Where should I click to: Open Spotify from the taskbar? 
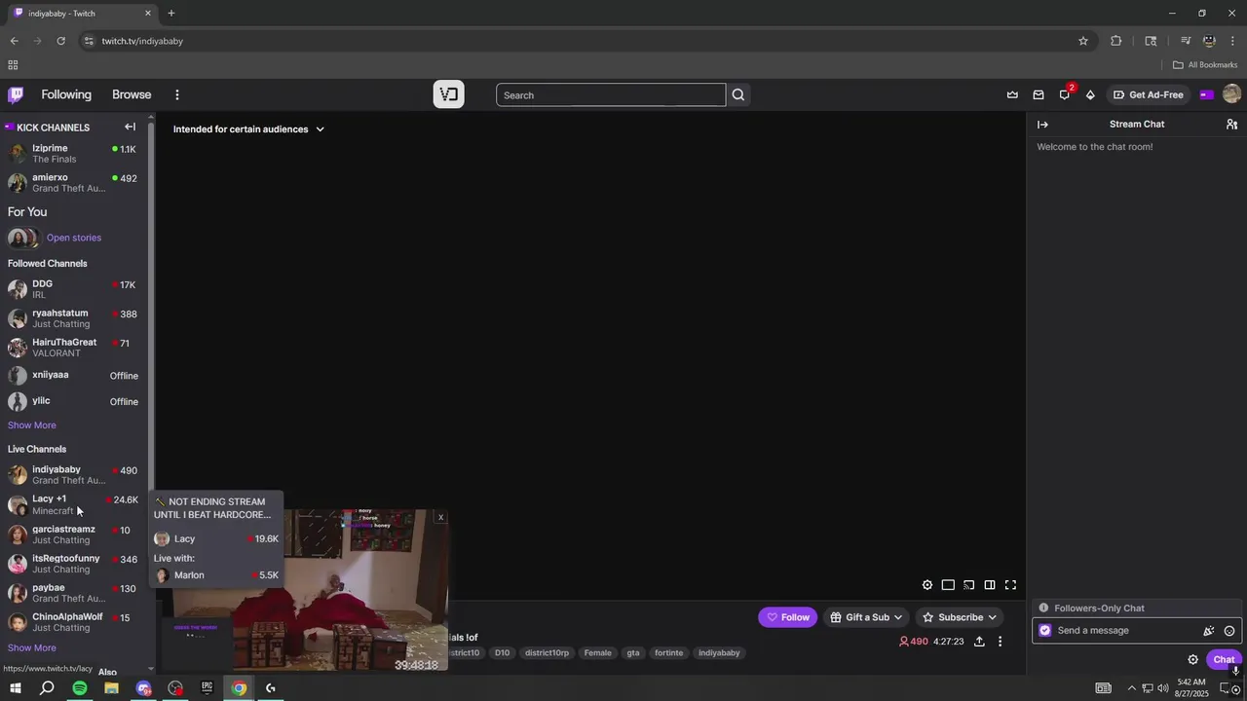[80, 688]
